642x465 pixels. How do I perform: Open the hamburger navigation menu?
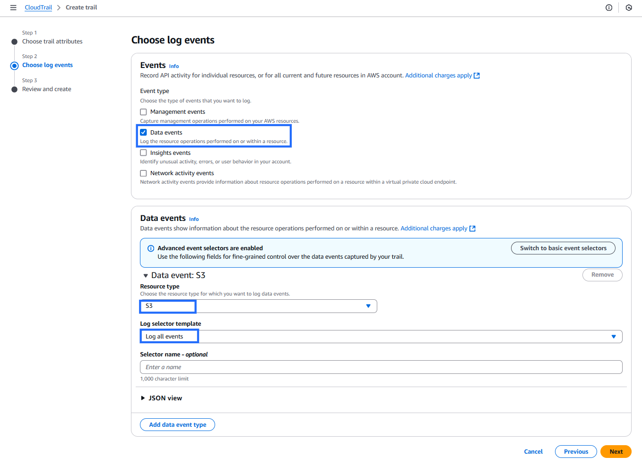[x=13, y=8]
